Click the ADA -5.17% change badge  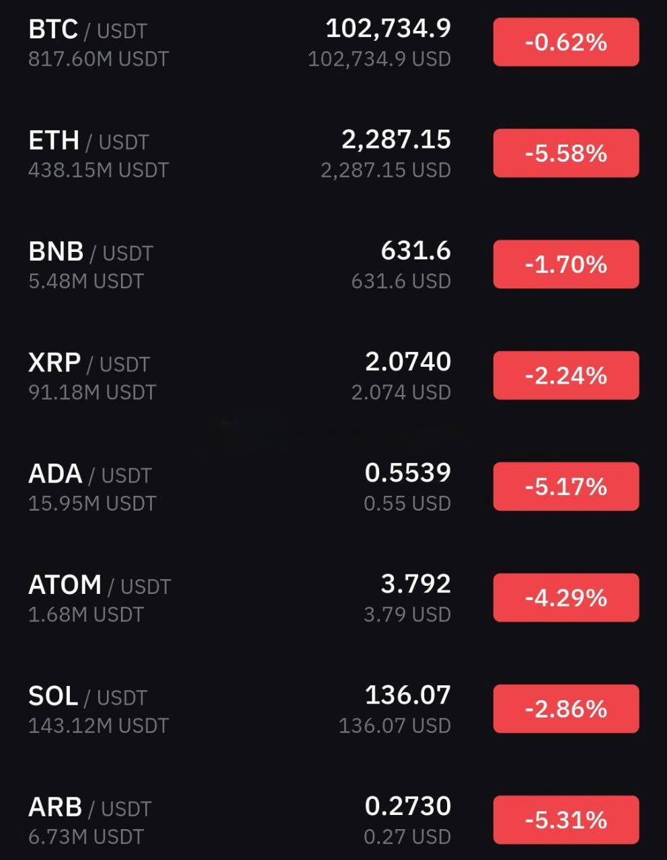click(566, 486)
